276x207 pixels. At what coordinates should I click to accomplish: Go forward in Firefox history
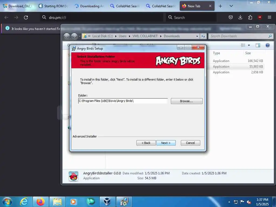pyautogui.click(x=16, y=18)
